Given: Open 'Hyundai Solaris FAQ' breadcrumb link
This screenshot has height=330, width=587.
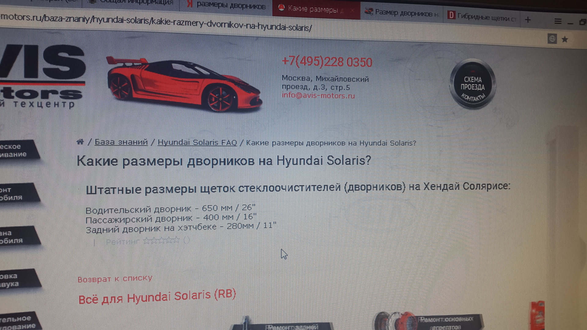Looking at the screenshot, I should click(197, 142).
